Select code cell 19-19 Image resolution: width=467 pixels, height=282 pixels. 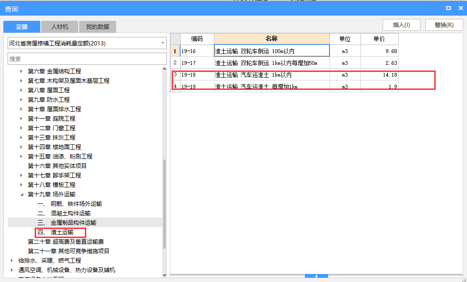197,87
